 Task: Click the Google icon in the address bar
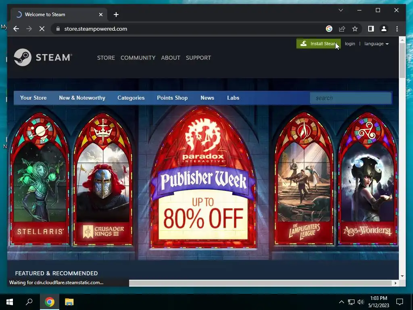(329, 29)
